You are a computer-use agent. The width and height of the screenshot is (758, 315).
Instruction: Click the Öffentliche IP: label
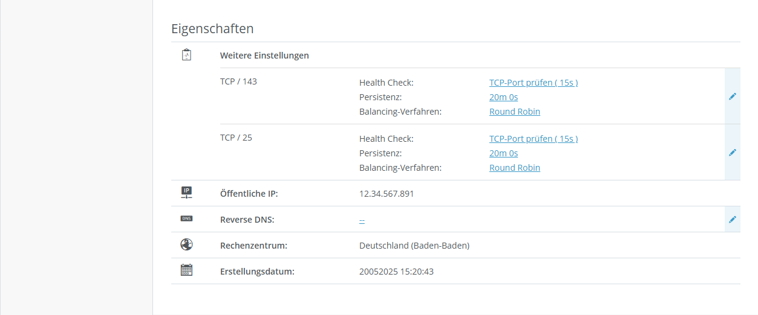point(249,194)
